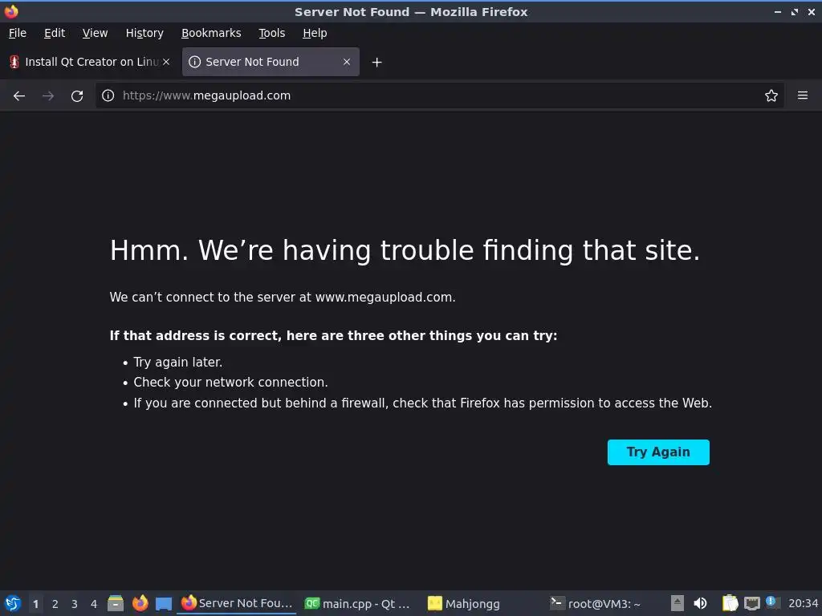This screenshot has width=822, height=616.
Task: Switch to Install Qt Creator on Linux tab
Action: click(x=90, y=62)
